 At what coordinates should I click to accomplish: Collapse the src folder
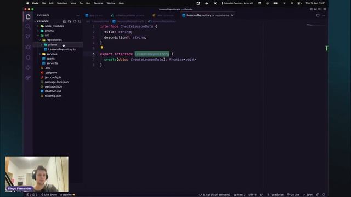[x=47, y=36]
